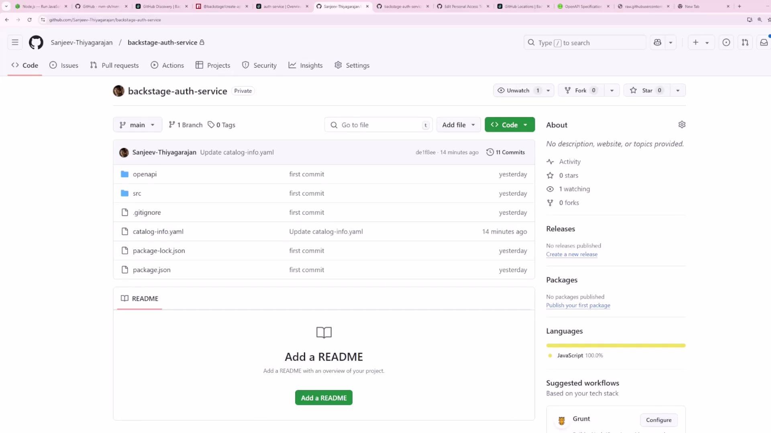Open the .gitignore file
Image resolution: width=771 pixels, height=433 pixels.
pos(147,212)
